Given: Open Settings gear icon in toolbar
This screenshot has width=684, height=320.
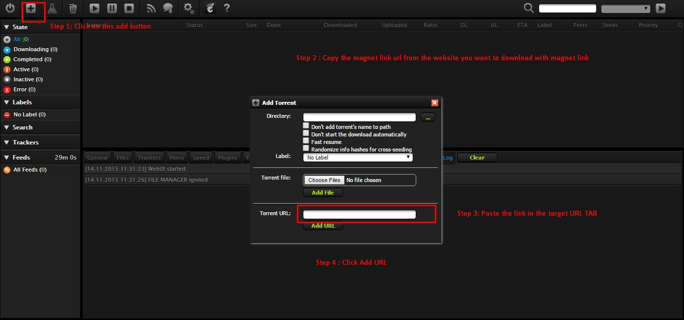Looking at the screenshot, I should coord(189,9).
